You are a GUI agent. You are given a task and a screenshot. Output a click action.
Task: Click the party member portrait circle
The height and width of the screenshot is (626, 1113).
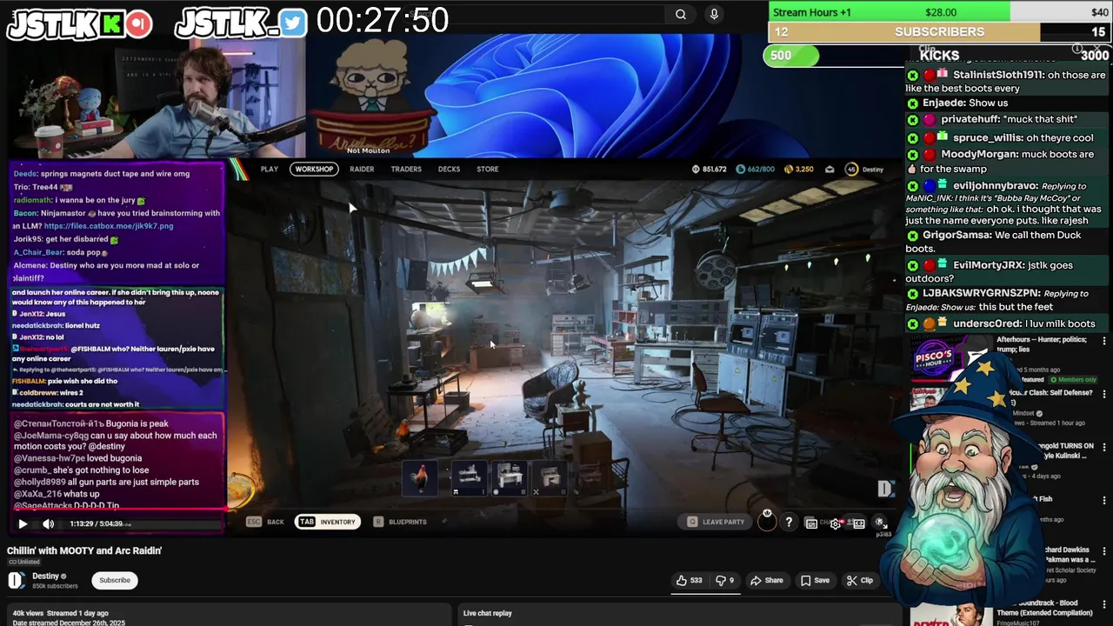[x=767, y=521]
